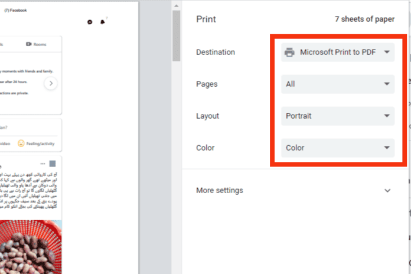Click the next arrow on stories card
The height and width of the screenshot is (274, 411).
click(x=51, y=83)
